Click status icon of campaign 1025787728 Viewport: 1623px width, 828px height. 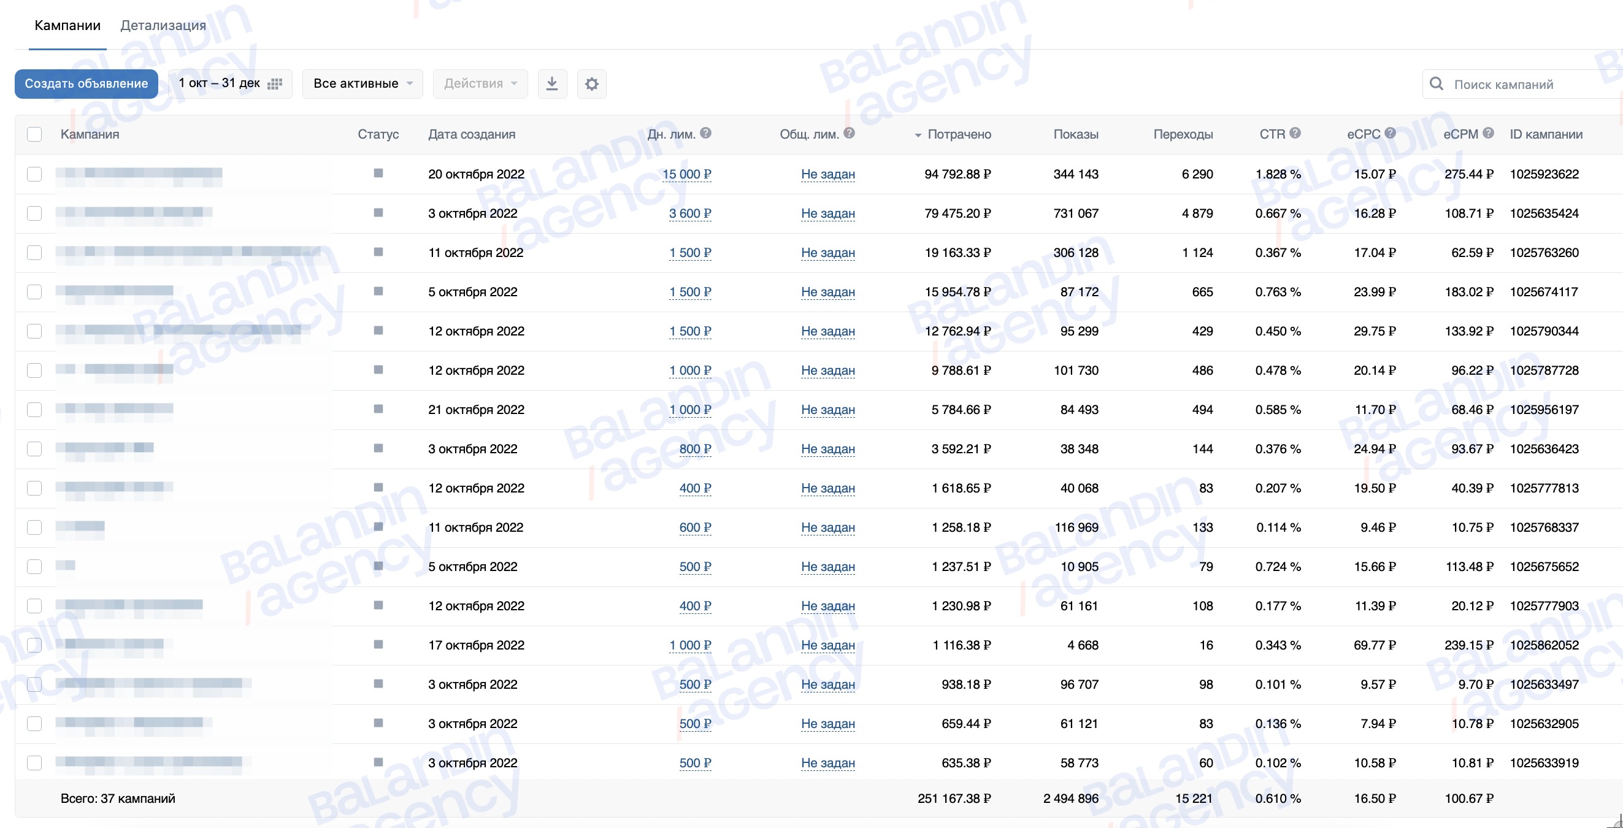pos(378,370)
